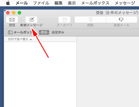Open the メール menu

[x=22, y=3]
